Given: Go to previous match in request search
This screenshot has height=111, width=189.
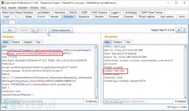Looking at the screenshot, I should pos(9,101).
